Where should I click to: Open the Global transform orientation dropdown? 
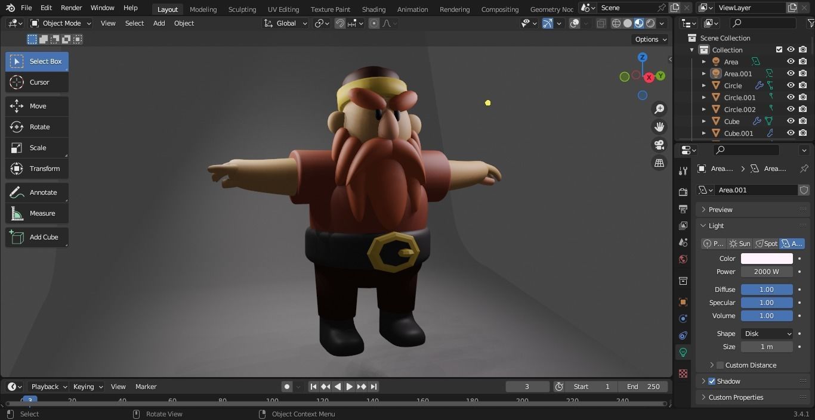click(286, 23)
